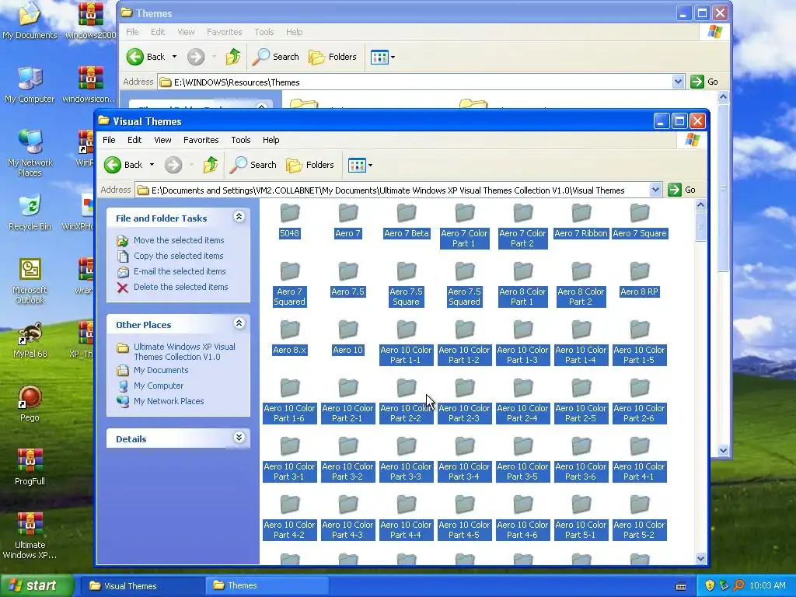Viewport: 796px width, 597px height.
Task: Switch to Themes window via taskbar
Action: pos(266,586)
